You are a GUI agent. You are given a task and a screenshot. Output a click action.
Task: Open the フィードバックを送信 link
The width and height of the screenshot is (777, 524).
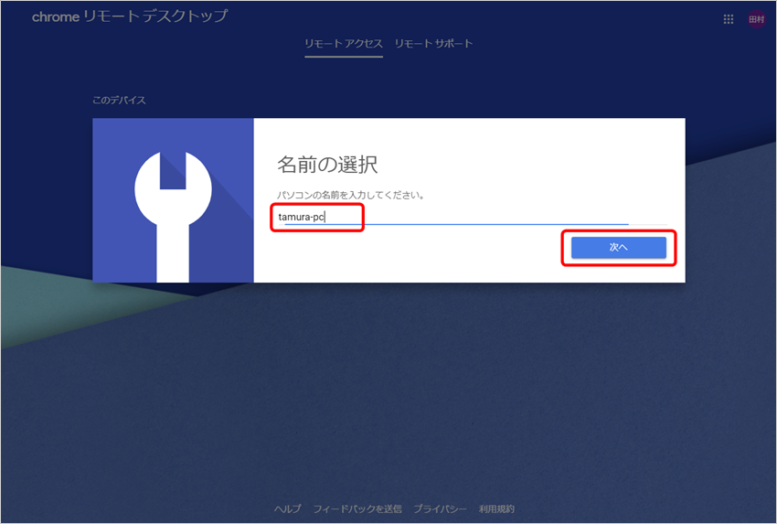[357, 508]
